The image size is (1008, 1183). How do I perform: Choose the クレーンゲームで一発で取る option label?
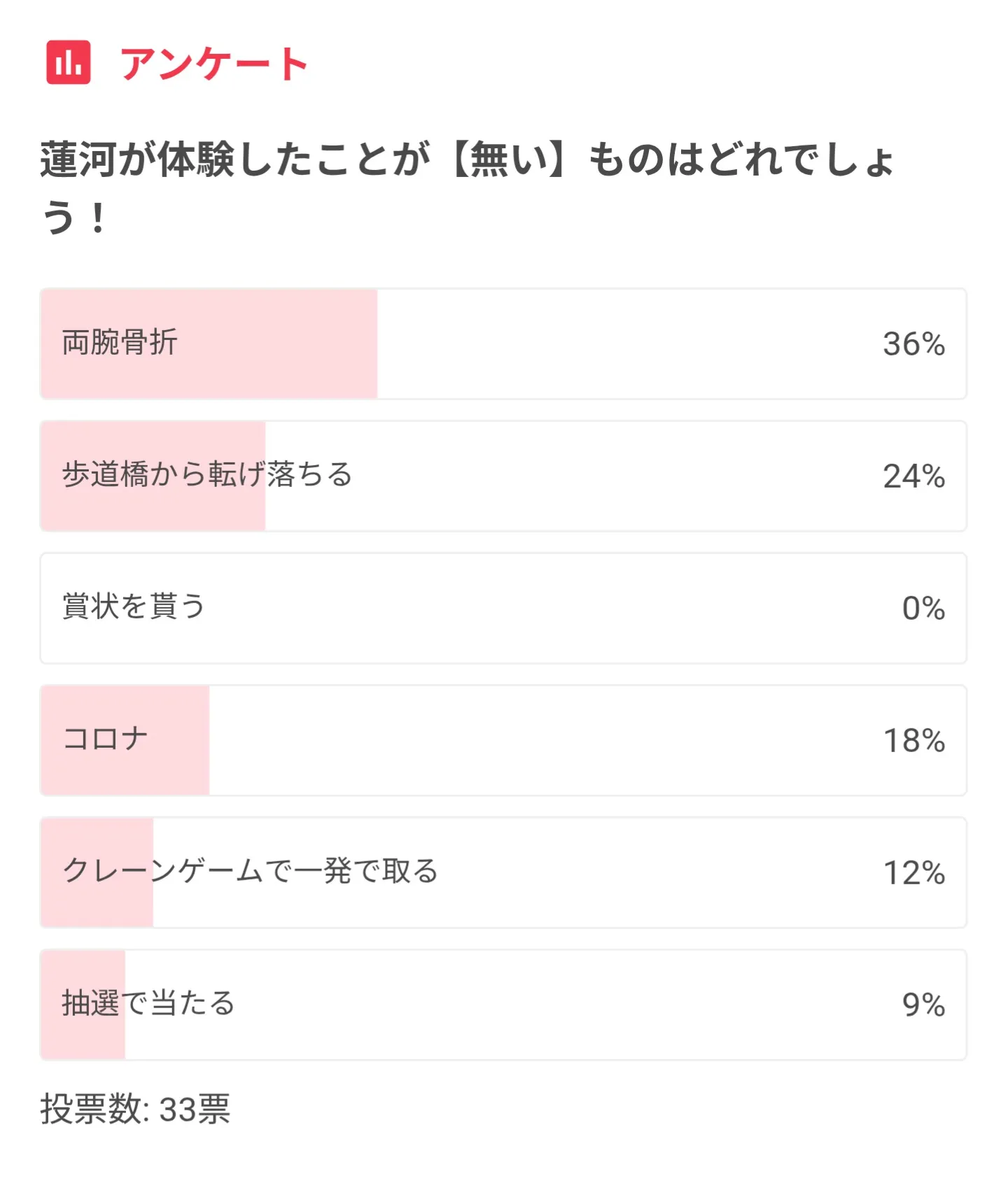tap(250, 871)
